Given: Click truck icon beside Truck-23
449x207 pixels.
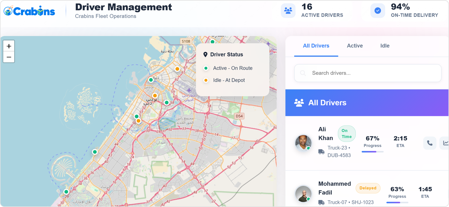Looking at the screenshot, I should pyautogui.click(x=321, y=152).
